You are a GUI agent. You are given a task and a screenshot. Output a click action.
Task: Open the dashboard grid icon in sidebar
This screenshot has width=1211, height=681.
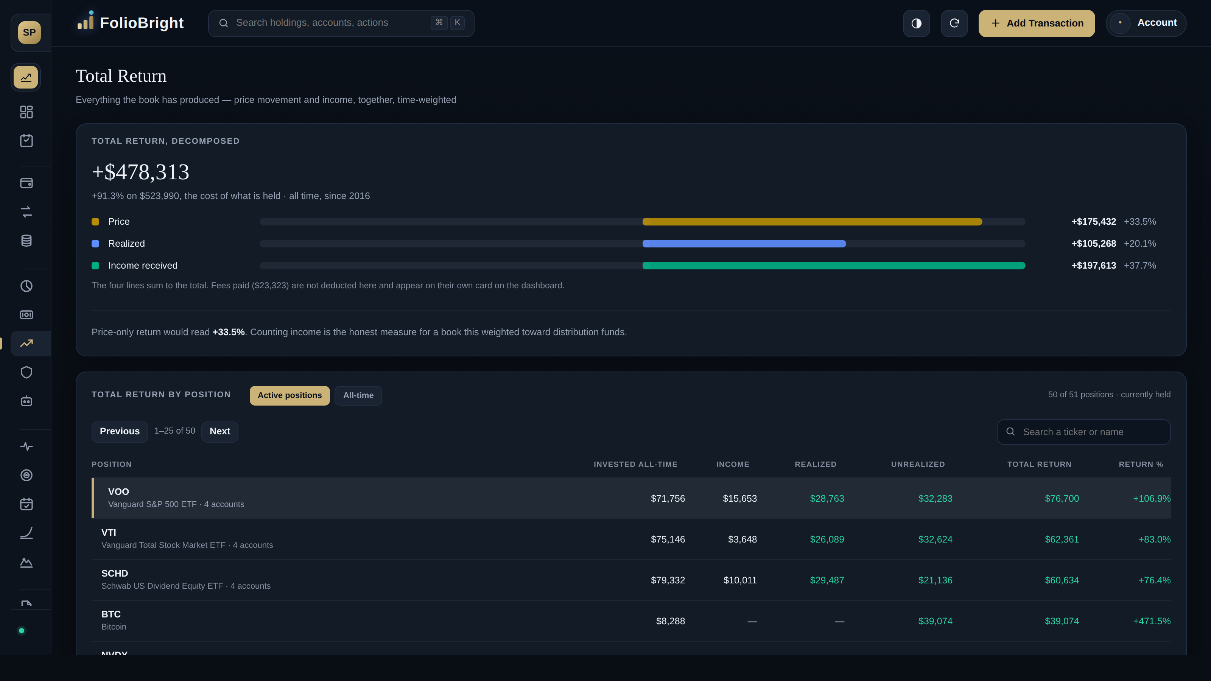click(x=26, y=112)
